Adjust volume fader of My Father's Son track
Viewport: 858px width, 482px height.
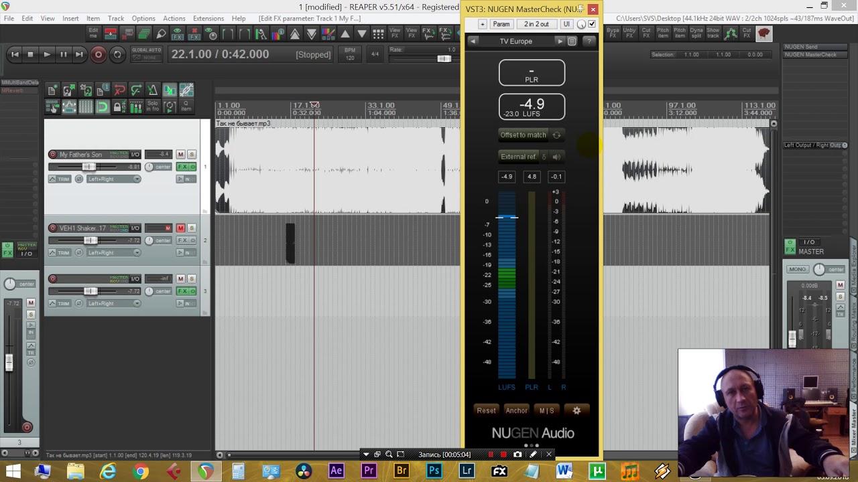88,167
